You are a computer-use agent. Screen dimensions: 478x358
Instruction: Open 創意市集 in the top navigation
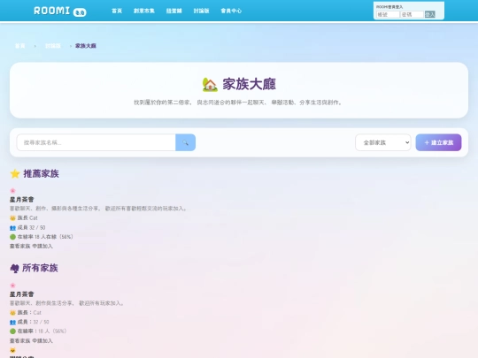click(144, 11)
